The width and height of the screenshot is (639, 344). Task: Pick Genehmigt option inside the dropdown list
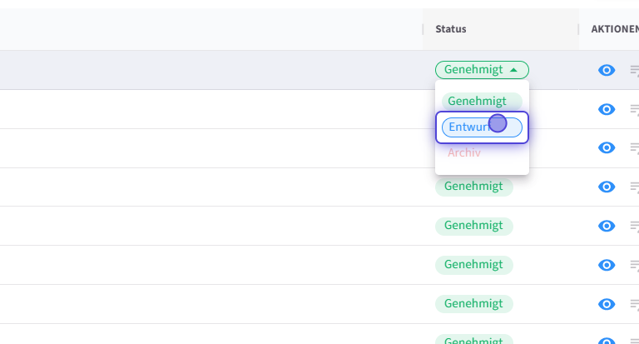pos(477,101)
